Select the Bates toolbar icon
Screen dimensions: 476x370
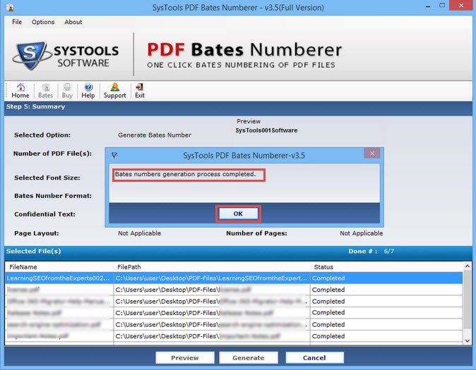coord(45,91)
